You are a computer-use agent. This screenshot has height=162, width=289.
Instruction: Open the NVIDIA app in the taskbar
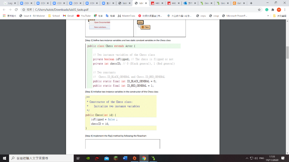click(88, 158)
